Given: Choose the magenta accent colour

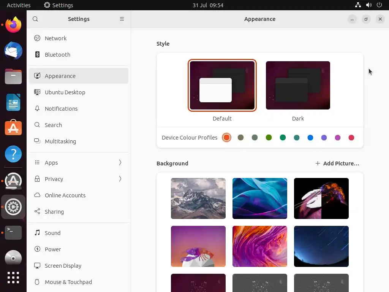Looking at the screenshot, I should (x=338, y=138).
